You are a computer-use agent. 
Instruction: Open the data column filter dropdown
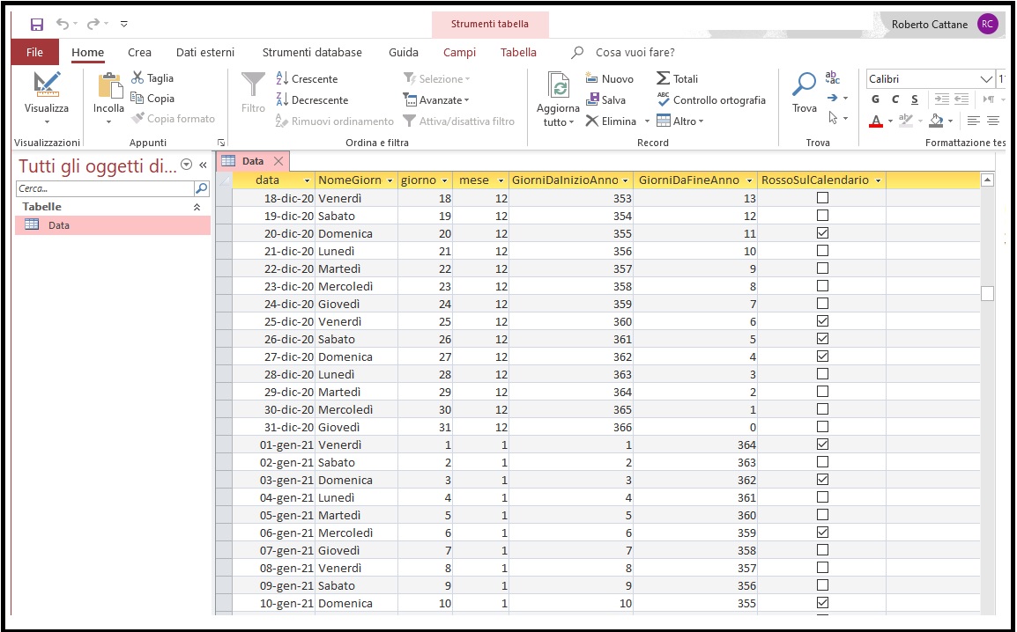(x=307, y=180)
